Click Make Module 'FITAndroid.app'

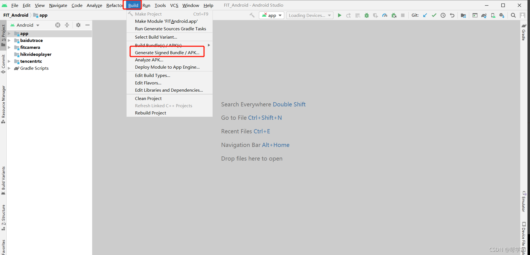[x=169, y=21]
